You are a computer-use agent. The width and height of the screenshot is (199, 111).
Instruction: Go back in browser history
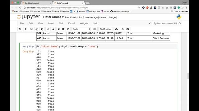click(12, 8)
